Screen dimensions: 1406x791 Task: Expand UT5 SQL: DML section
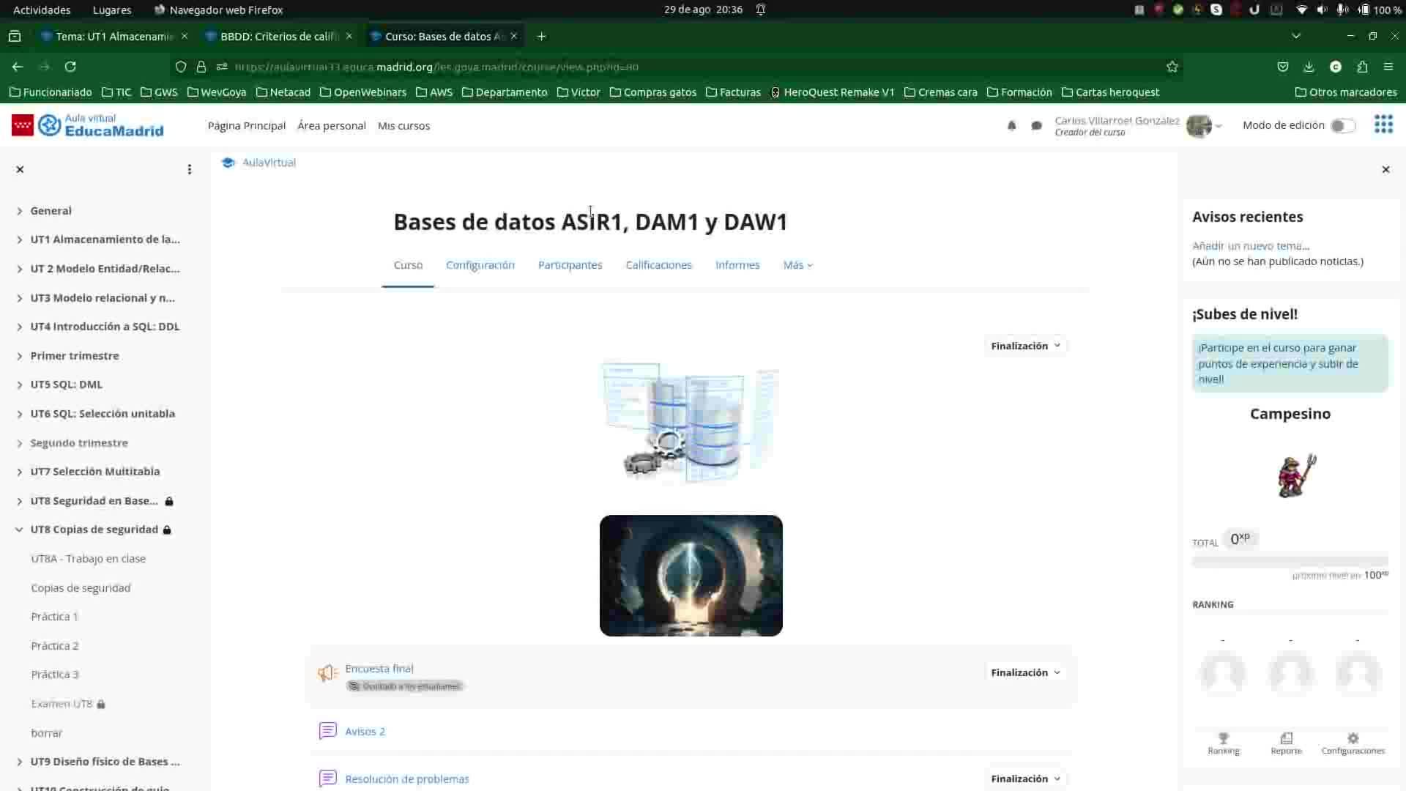click(19, 385)
